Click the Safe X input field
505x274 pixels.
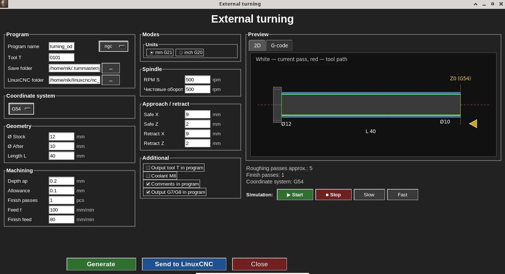[x=198, y=114]
